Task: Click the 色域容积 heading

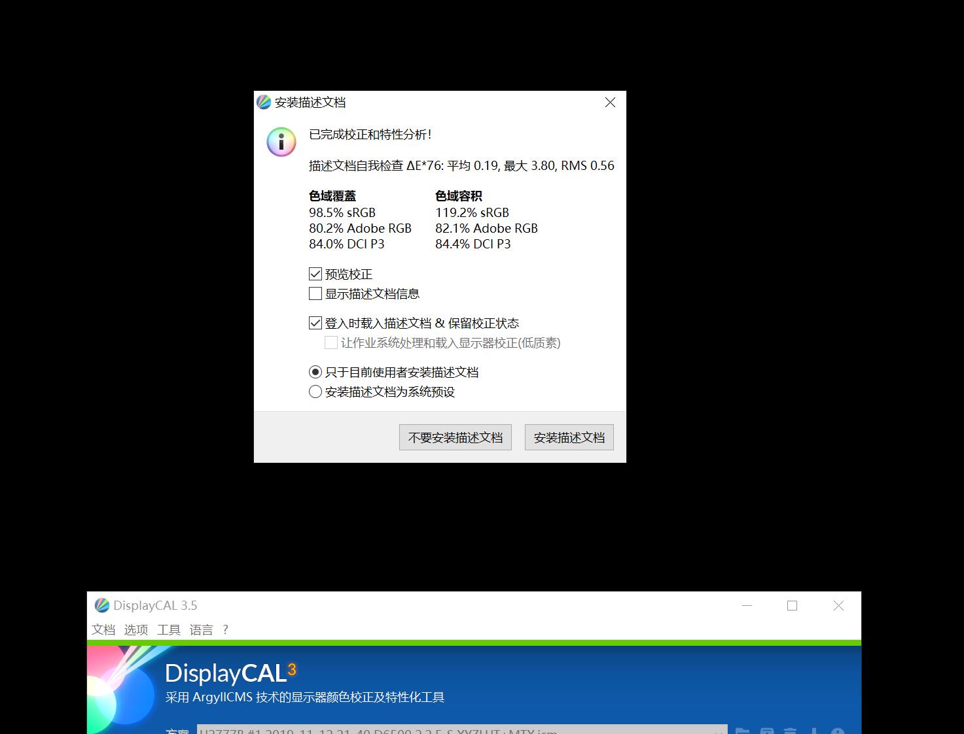Action: (x=459, y=196)
